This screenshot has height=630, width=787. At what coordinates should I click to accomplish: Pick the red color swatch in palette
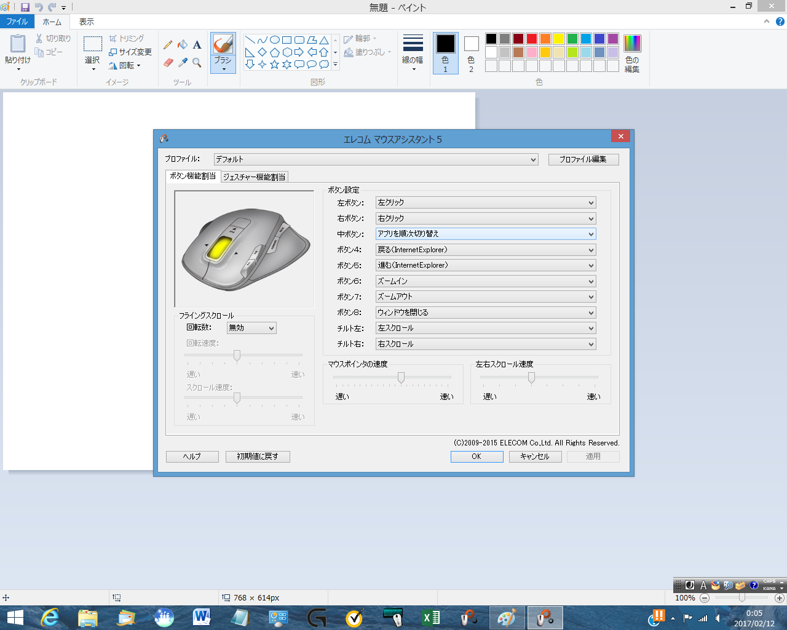coord(532,39)
